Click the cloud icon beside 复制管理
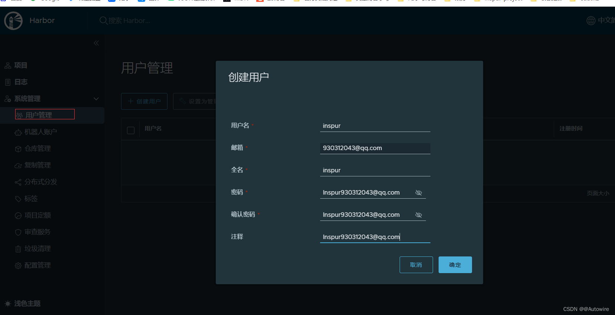Screen dimensions: 615x315 pyautogui.click(x=18, y=166)
